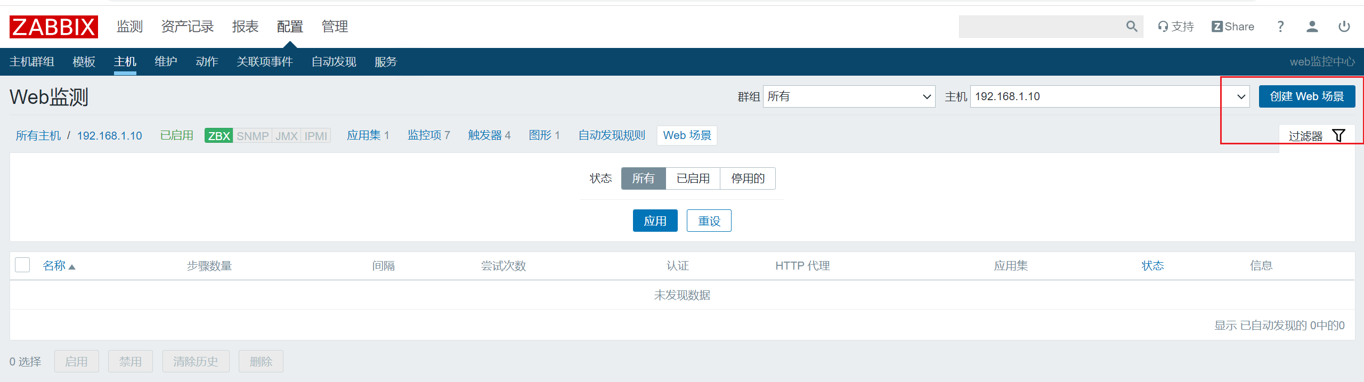
Task: Open the 监控项 7 link
Action: point(429,136)
